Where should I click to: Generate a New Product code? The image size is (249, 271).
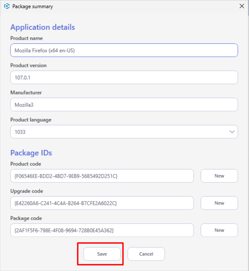pyautogui.click(x=219, y=176)
